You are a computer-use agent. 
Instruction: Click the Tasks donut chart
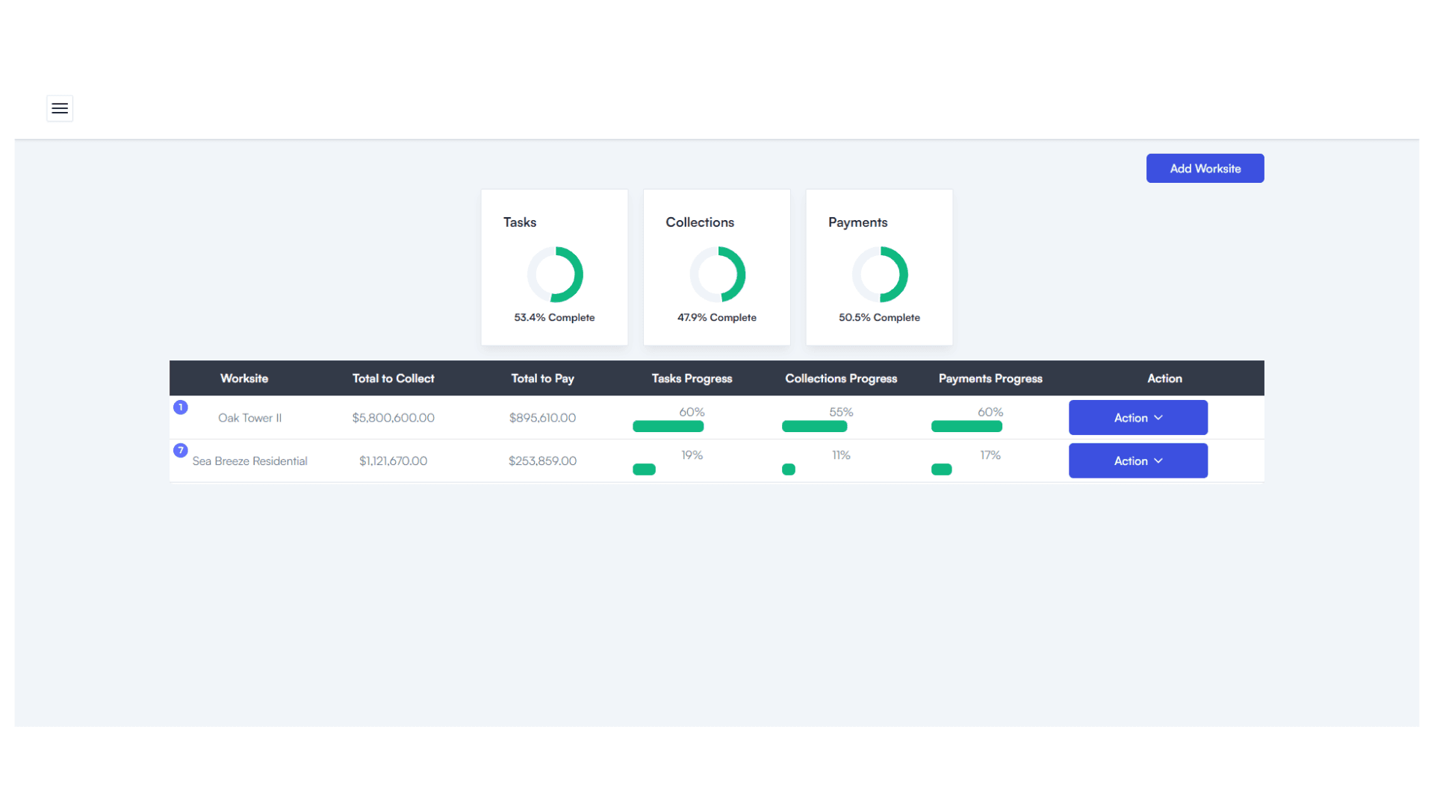click(x=555, y=275)
